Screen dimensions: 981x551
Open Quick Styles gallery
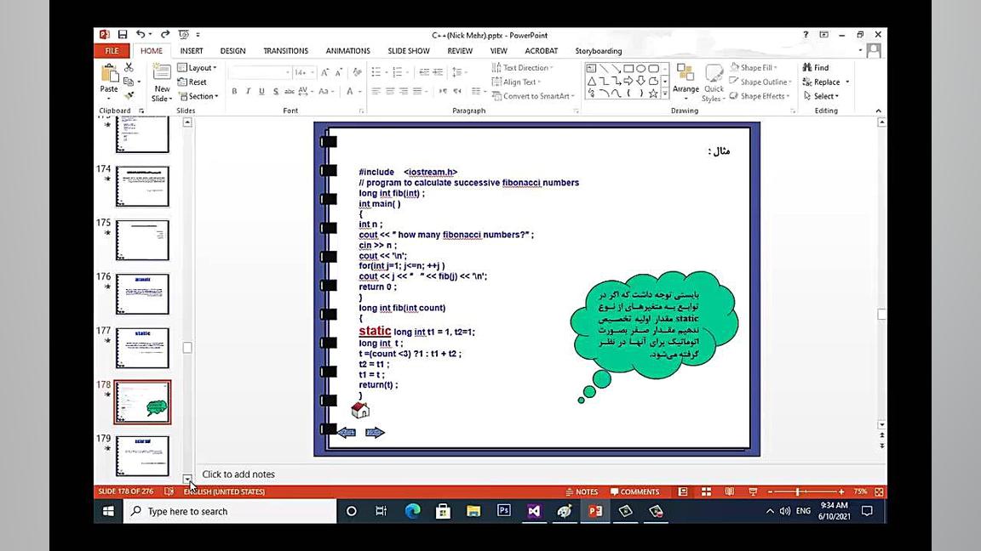714,82
